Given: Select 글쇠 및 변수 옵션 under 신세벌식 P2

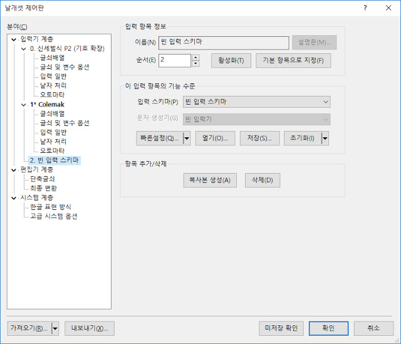Looking at the screenshot, I should tap(65, 67).
